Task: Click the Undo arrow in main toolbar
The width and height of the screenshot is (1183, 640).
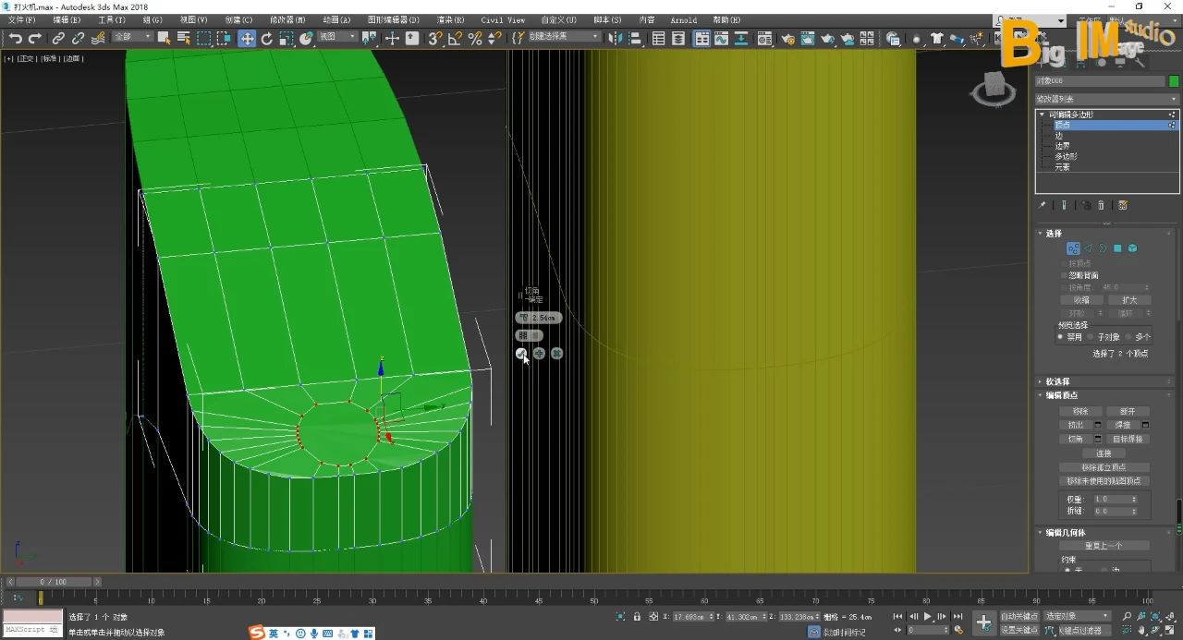Action: click(x=15, y=38)
